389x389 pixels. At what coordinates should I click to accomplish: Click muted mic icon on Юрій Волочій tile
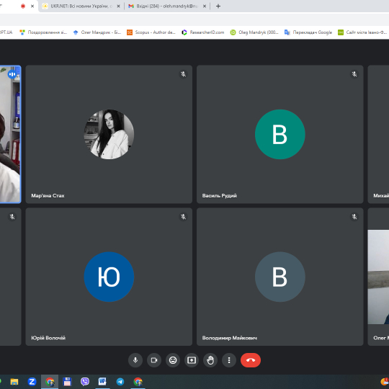pyautogui.click(x=183, y=217)
